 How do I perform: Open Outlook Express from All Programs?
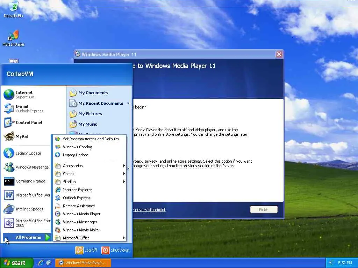click(89, 198)
